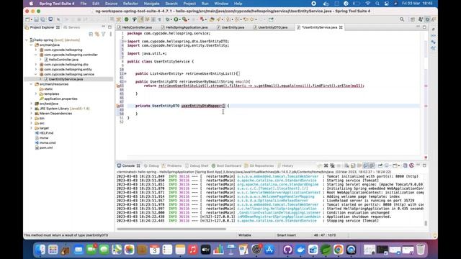Screen dimensions: 461x259
Task: Unfold the retrieveUserEntityList method on line 11
Action: click(x=125, y=73)
